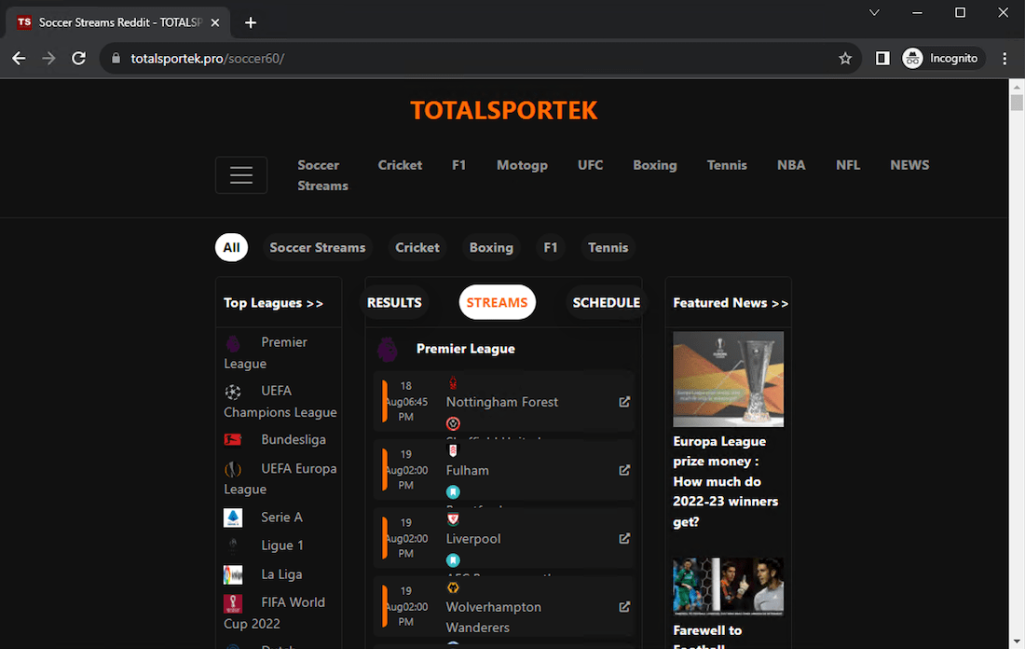Image resolution: width=1025 pixels, height=649 pixels.
Task: Filter events by F1 pill
Action: [x=551, y=247]
